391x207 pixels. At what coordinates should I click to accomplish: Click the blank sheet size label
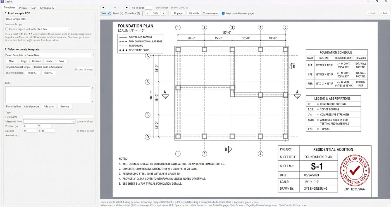pyautogui.click(x=171, y=8)
